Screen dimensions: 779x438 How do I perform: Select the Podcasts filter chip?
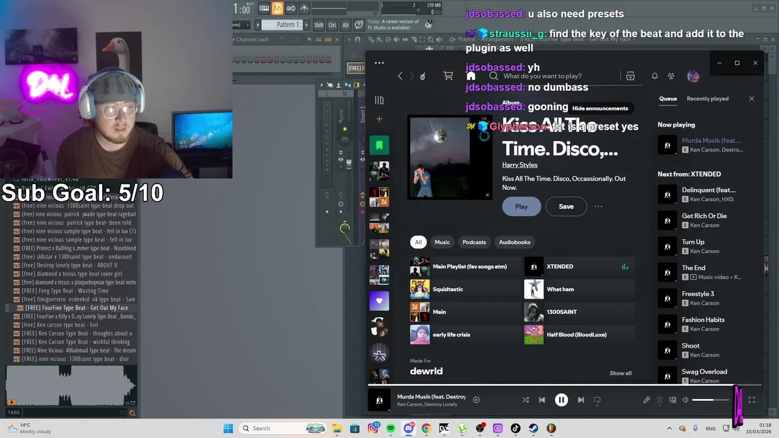pyautogui.click(x=474, y=242)
